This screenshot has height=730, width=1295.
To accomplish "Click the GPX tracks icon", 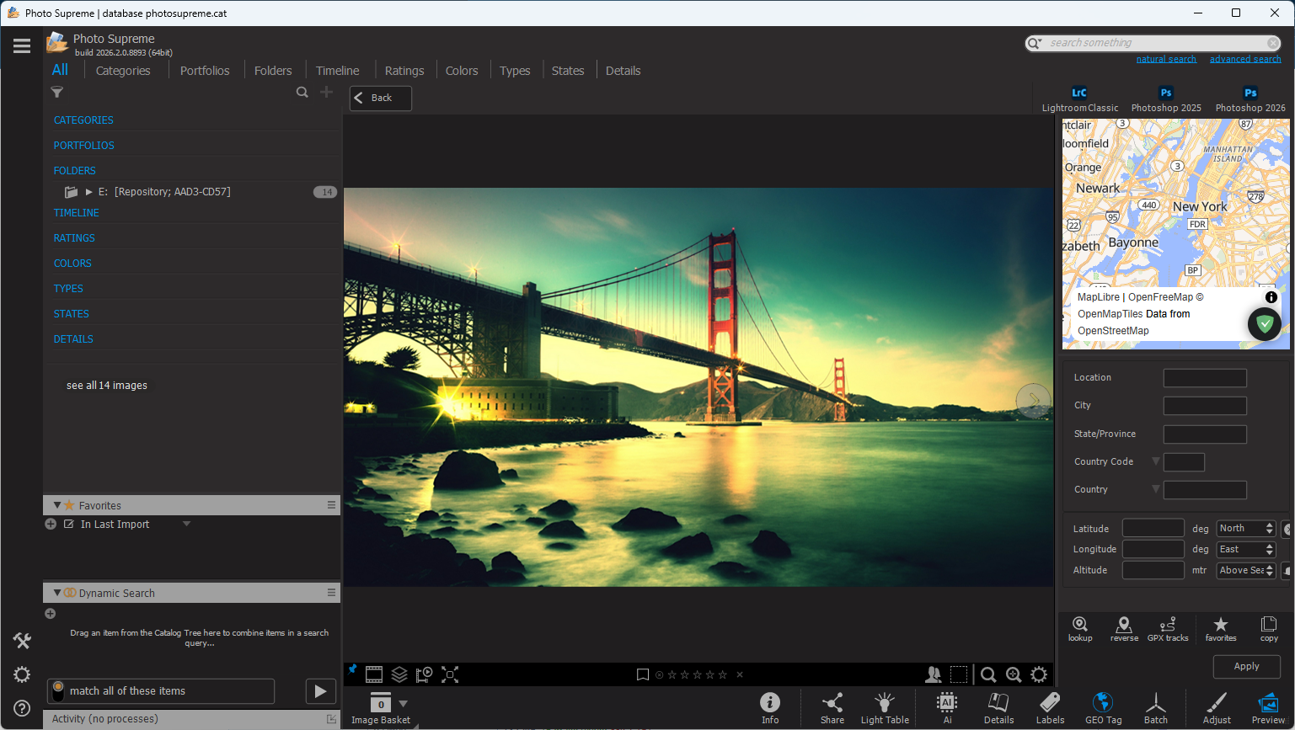I will click(x=1167, y=628).
